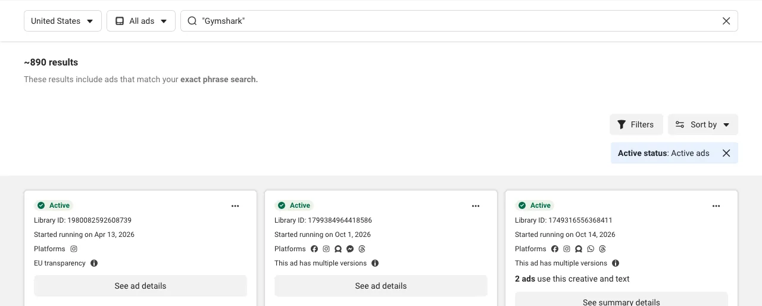Click the Instagram icon on the Oct 1 ad

pos(326,249)
